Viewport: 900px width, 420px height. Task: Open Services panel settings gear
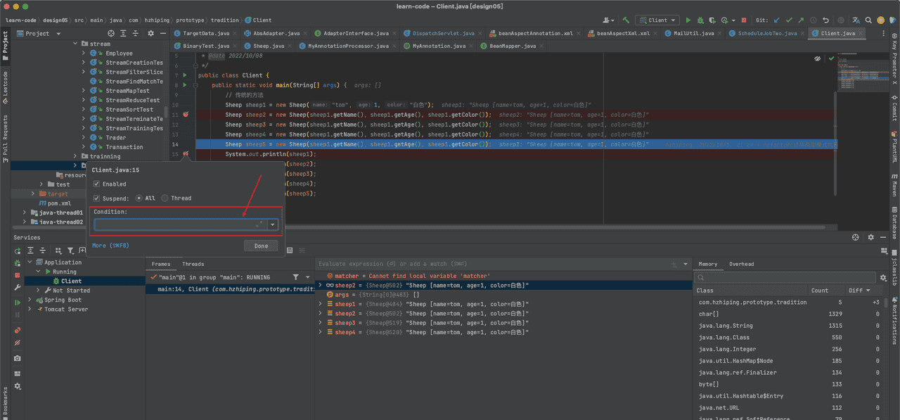point(870,238)
